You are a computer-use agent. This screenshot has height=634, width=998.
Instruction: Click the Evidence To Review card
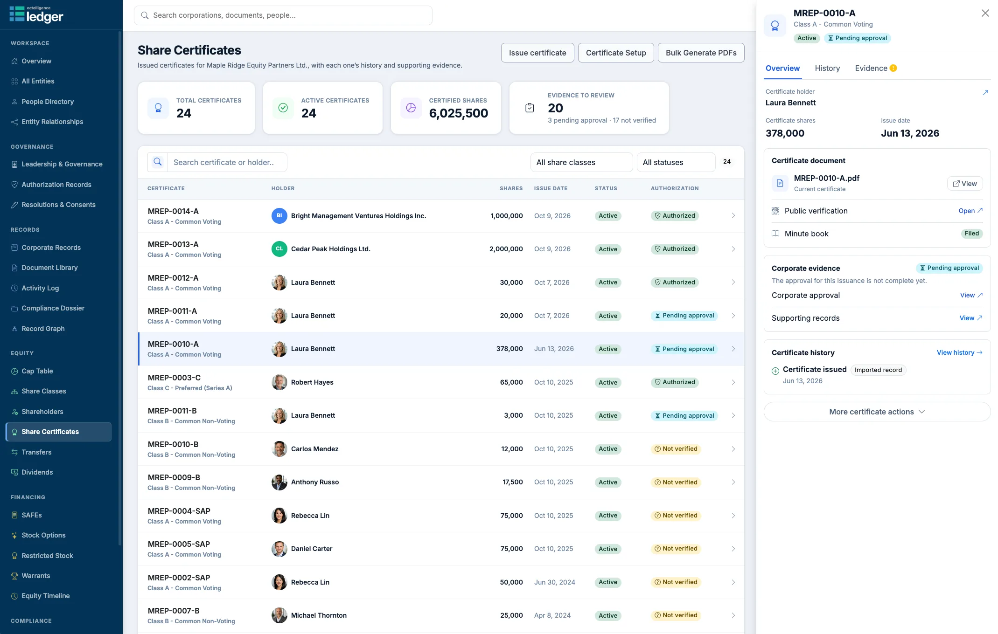[x=589, y=108]
